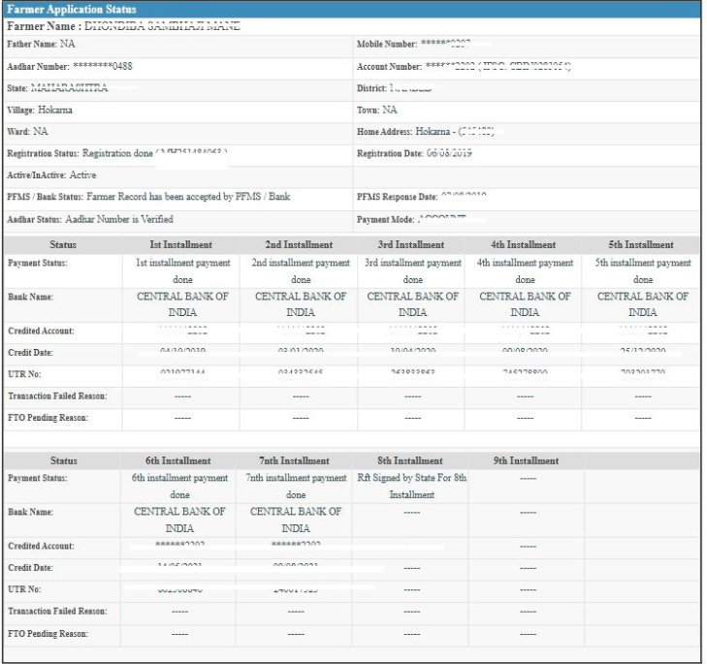Select the State field row
Image resolution: width=707 pixels, height=664 pixels.
point(177,88)
